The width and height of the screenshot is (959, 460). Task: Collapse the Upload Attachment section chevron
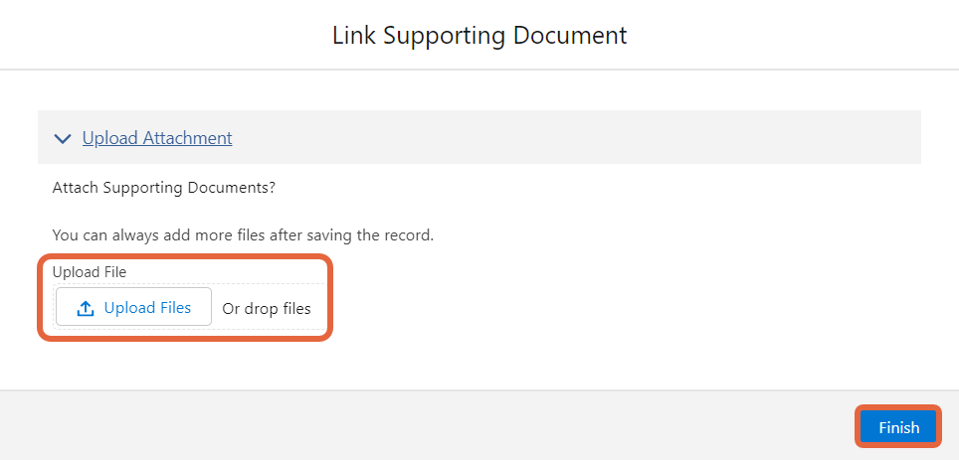pyautogui.click(x=63, y=139)
